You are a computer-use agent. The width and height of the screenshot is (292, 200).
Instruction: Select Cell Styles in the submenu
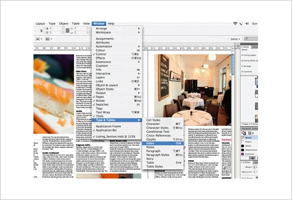(x=163, y=120)
